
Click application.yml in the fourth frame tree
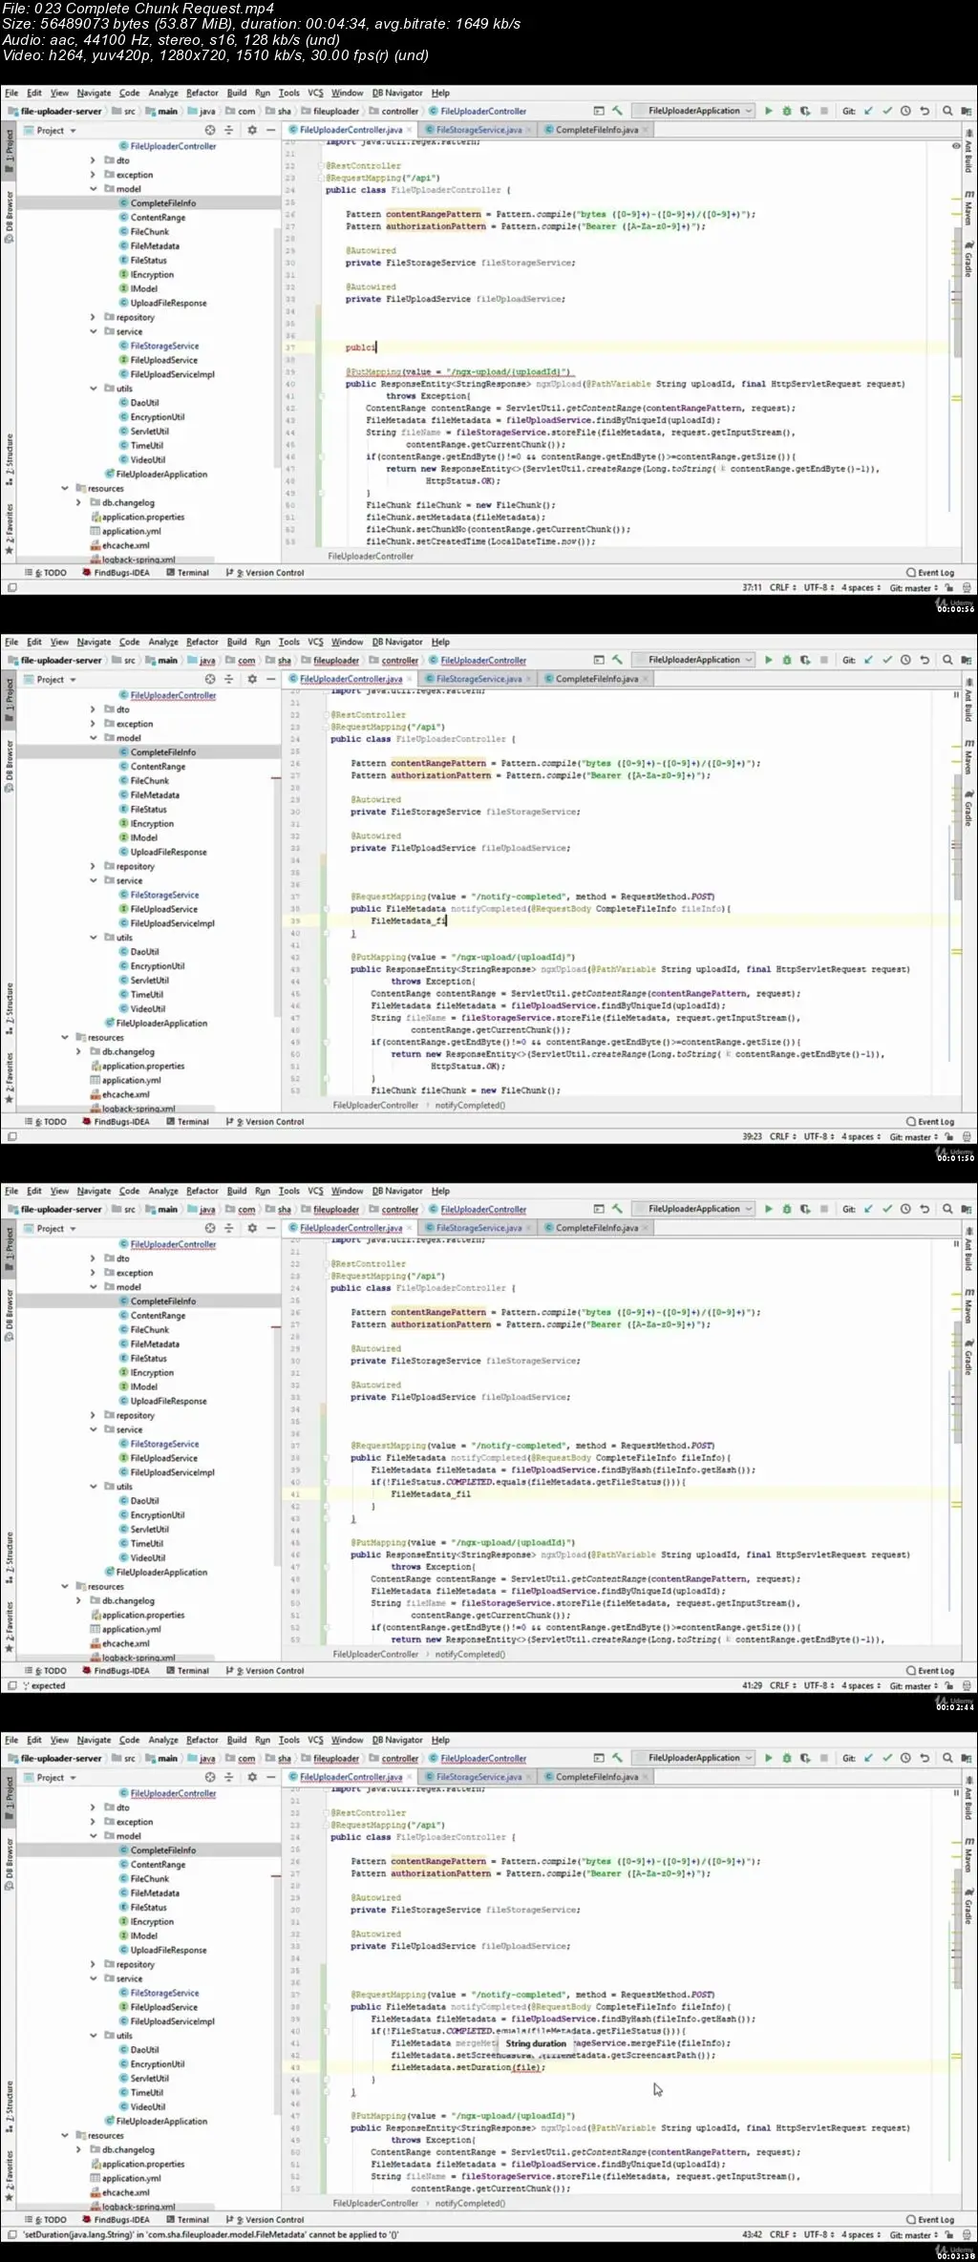click(x=125, y=2178)
